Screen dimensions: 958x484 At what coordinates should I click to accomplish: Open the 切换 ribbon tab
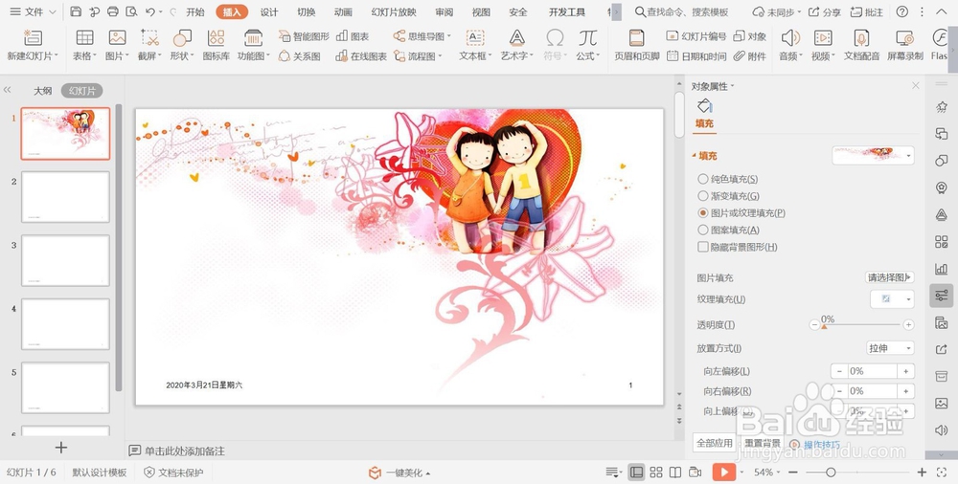tap(307, 11)
